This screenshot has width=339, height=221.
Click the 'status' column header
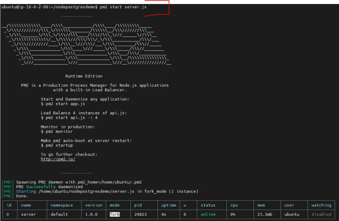(x=208, y=205)
